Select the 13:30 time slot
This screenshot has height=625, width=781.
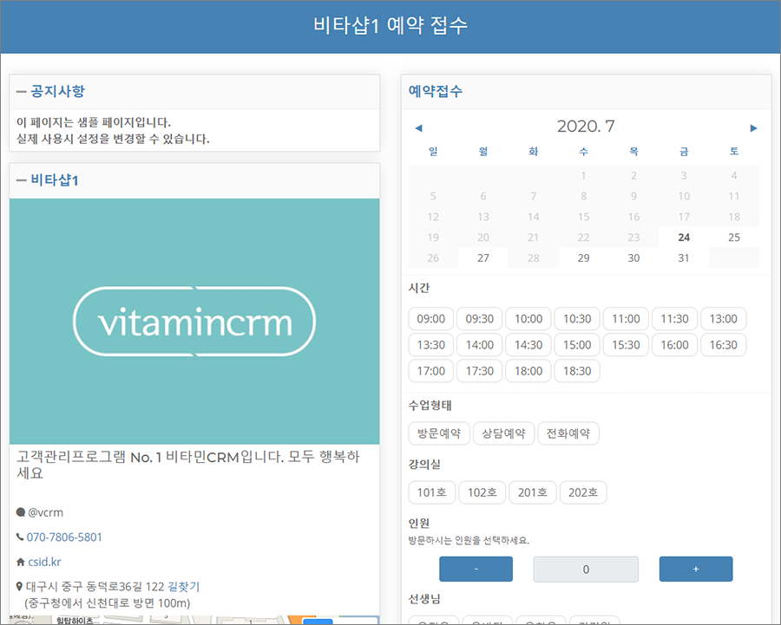430,345
